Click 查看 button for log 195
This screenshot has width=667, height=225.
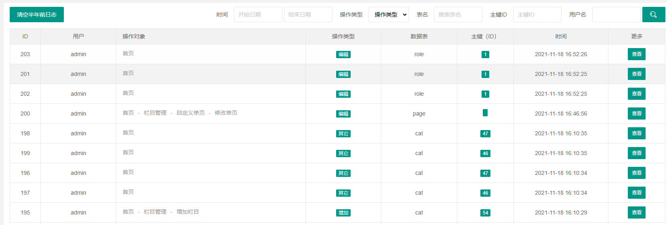(x=637, y=212)
